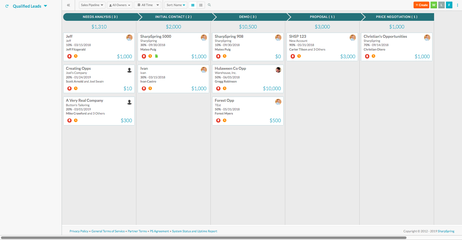This screenshot has height=240, width=462.
Task: Click the clock icon on Creating Opps card
Action: coord(76,88)
